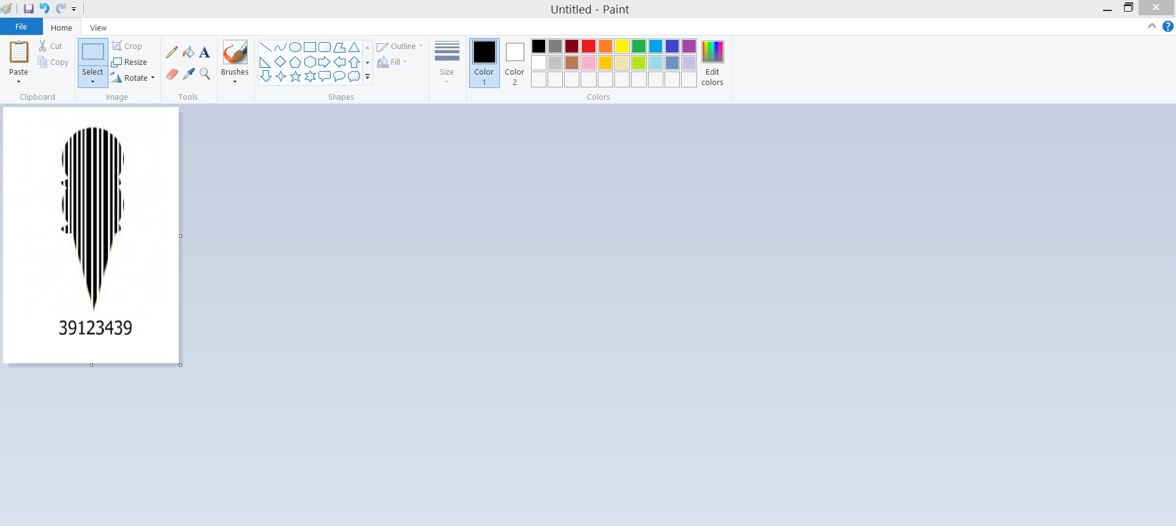This screenshot has width=1176, height=526.
Task: Click the Cut button
Action: click(x=50, y=46)
